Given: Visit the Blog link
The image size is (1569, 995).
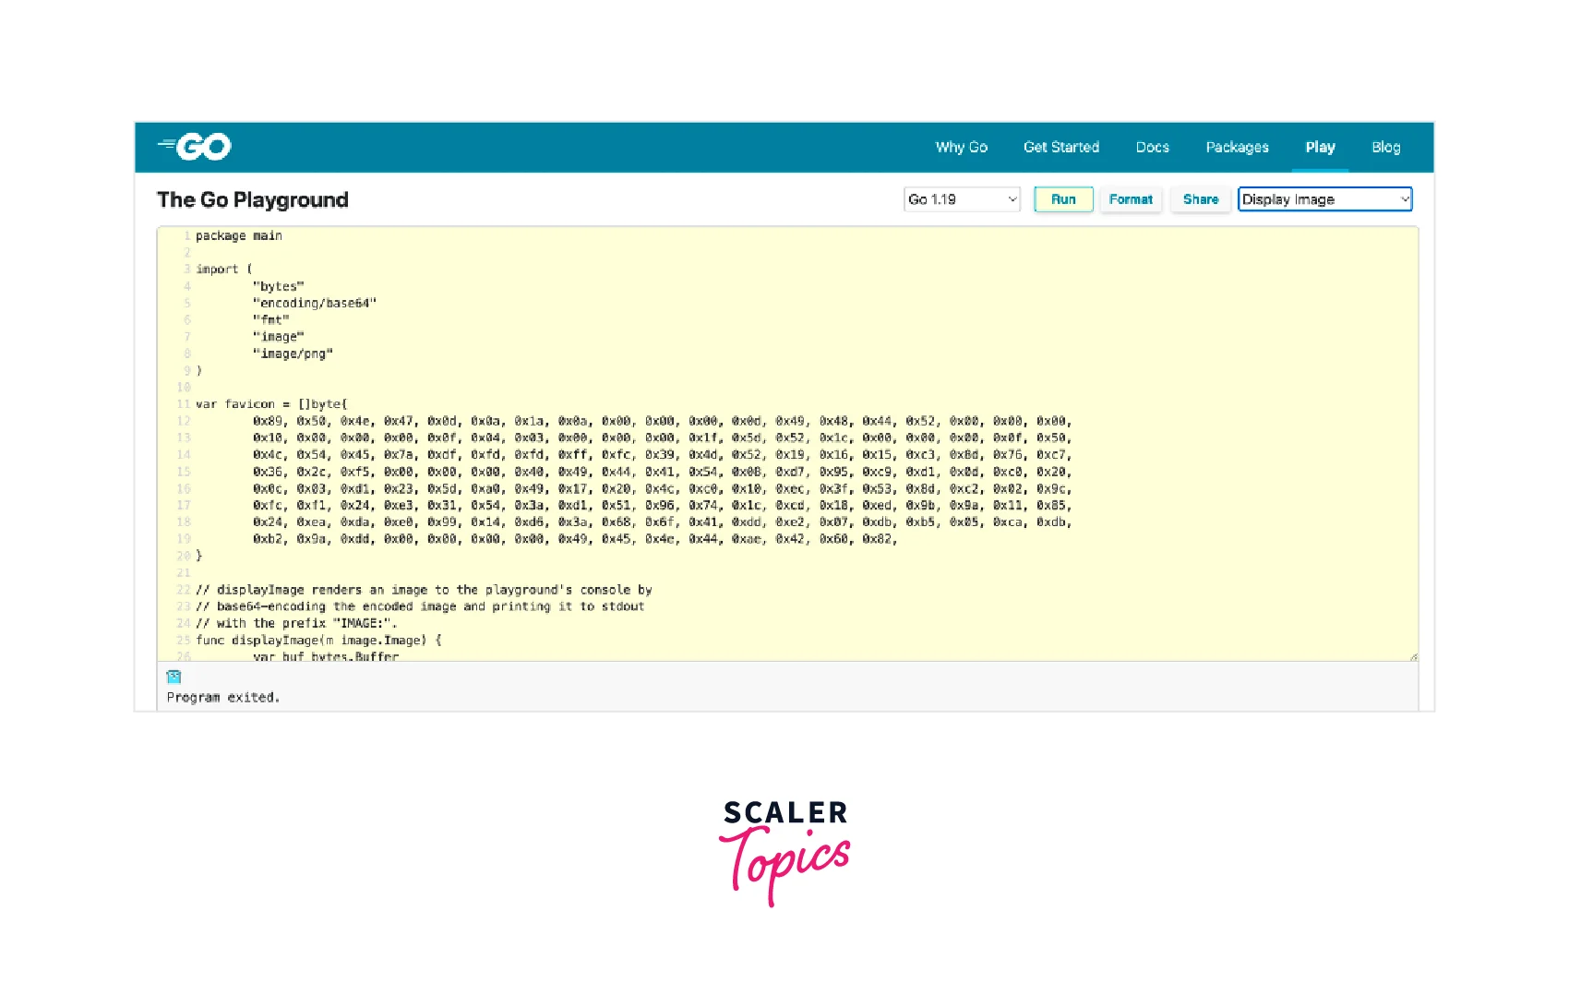Looking at the screenshot, I should [x=1385, y=148].
